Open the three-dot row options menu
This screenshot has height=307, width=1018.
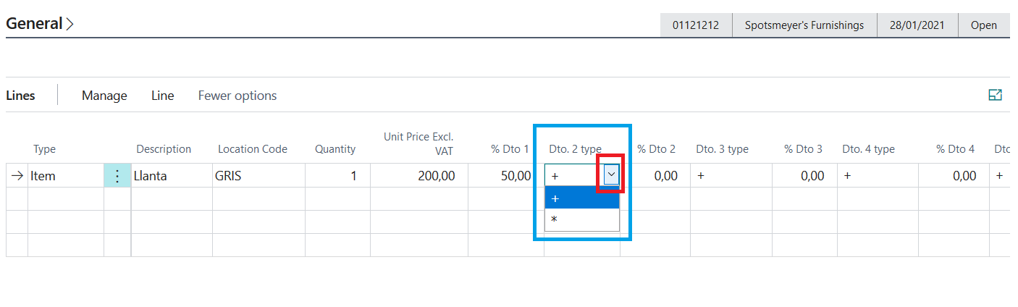tap(117, 176)
